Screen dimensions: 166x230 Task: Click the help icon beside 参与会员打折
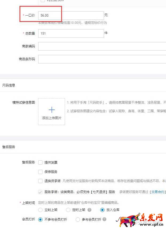[x=104, y=219]
